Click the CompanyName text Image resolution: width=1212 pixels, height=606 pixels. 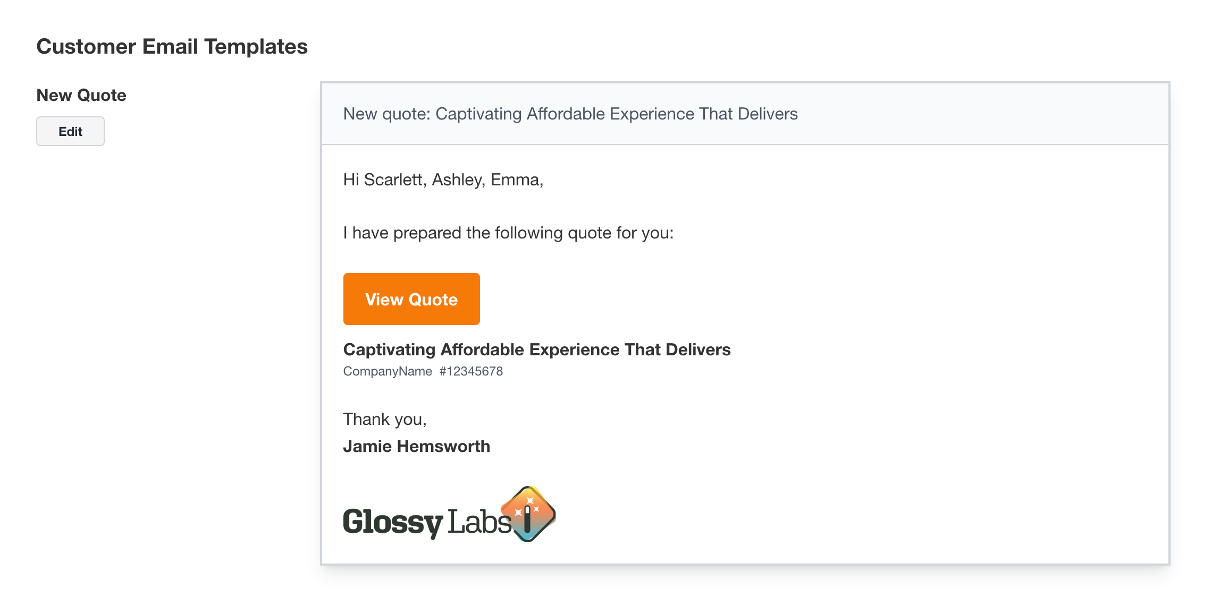[x=388, y=371]
